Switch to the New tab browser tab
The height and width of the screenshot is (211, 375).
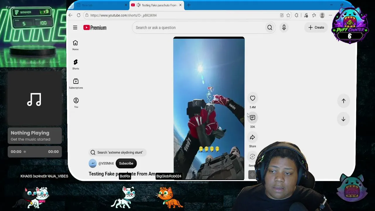coord(100,5)
